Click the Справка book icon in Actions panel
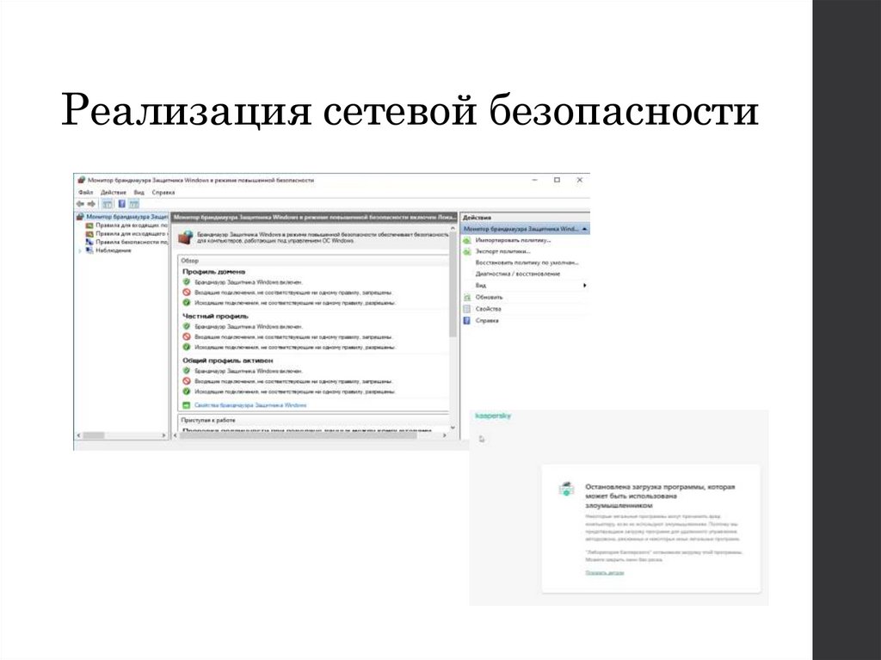 pyautogui.click(x=466, y=320)
